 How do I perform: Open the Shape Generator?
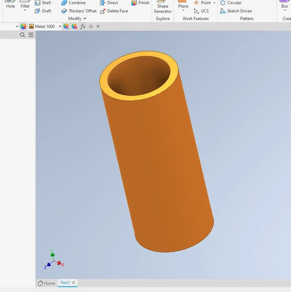pyautogui.click(x=163, y=8)
